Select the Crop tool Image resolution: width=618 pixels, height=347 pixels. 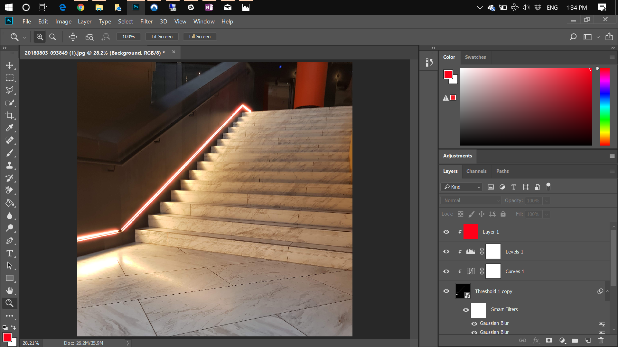[10, 115]
